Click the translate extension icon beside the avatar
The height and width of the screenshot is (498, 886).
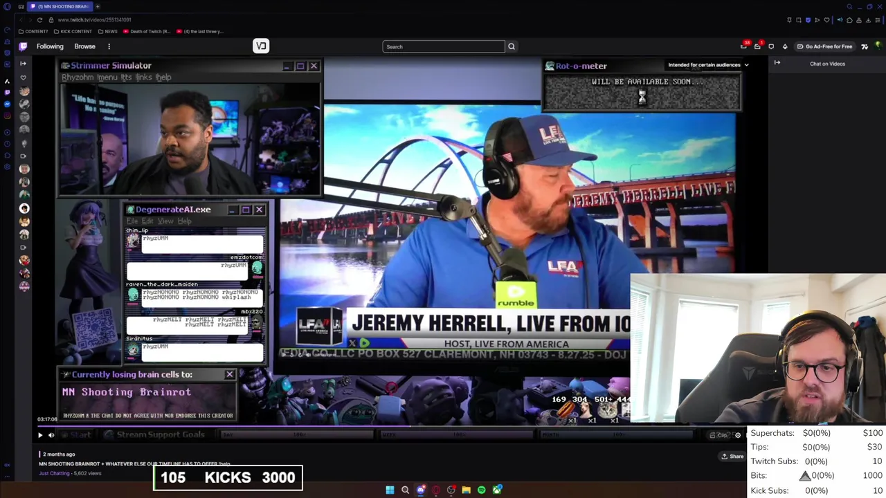click(865, 46)
